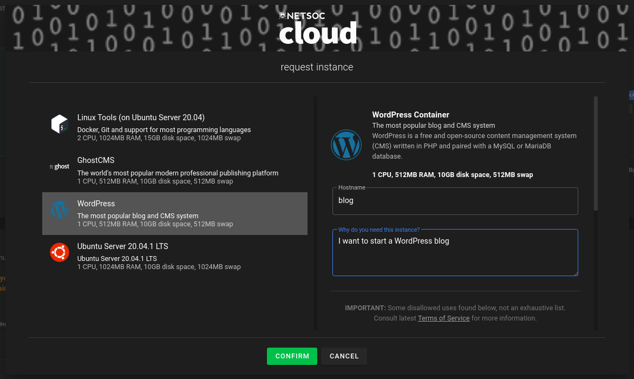Click '2 CPU, 1024MB RAM, 15GB disk space, 1024MB swap'
The image size is (634, 379).
(159, 138)
